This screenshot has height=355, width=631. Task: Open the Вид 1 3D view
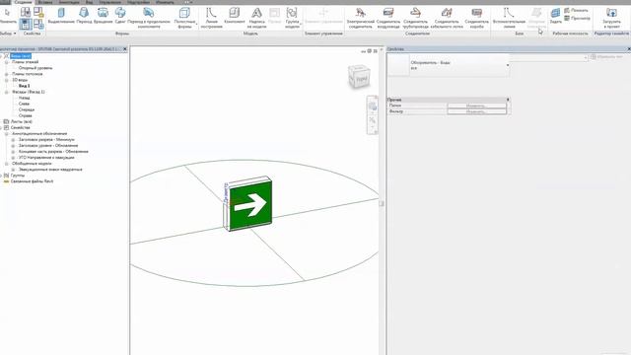tap(24, 86)
